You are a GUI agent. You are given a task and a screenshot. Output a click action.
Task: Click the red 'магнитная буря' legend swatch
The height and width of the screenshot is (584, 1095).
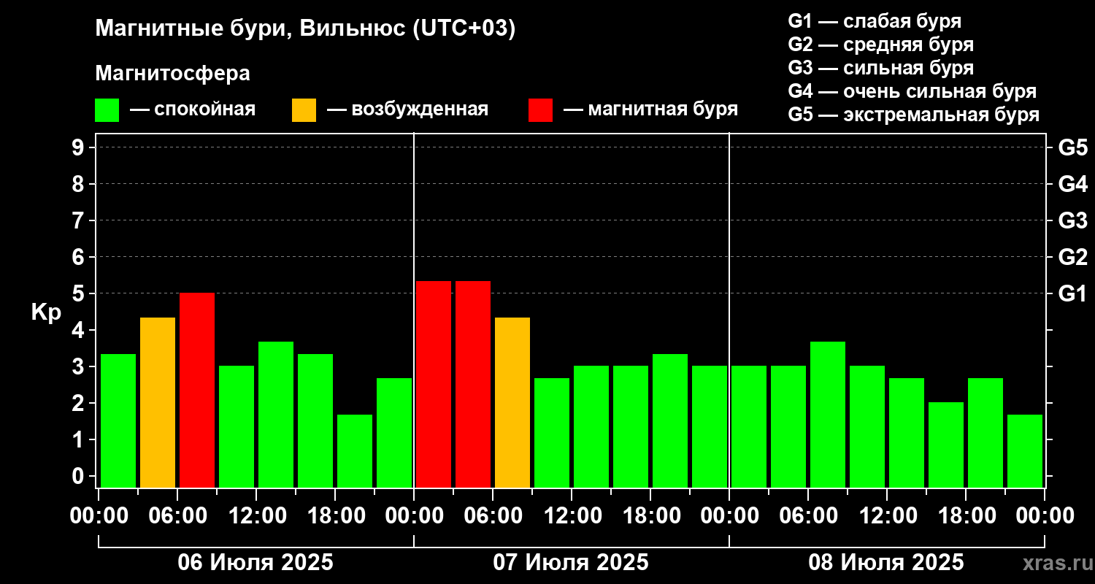pyautogui.click(x=540, y=110)
